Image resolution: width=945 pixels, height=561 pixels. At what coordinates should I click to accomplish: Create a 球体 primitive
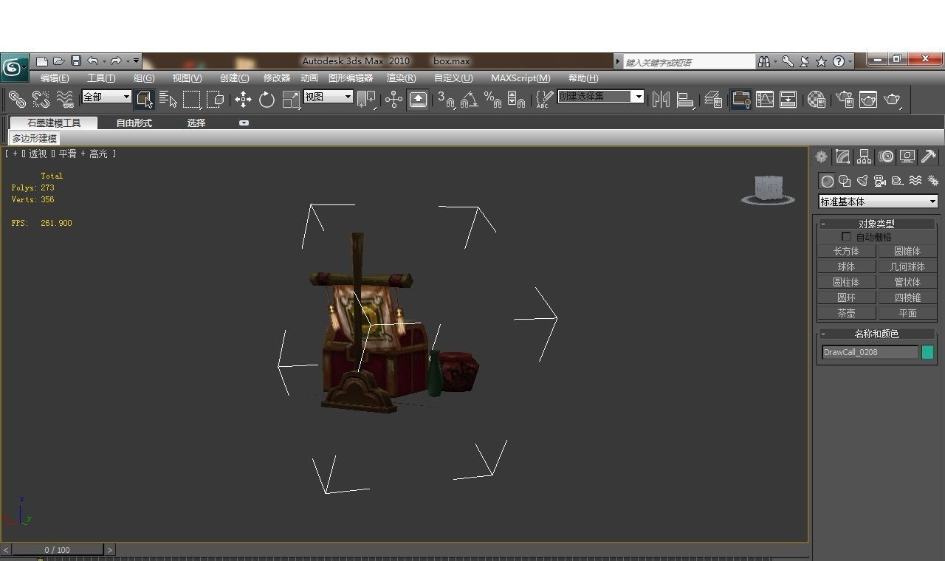(846, 266)
